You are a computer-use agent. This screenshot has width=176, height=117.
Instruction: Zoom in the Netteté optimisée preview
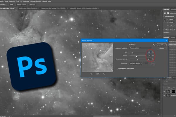pyautogui.click(x=104, y=74)
